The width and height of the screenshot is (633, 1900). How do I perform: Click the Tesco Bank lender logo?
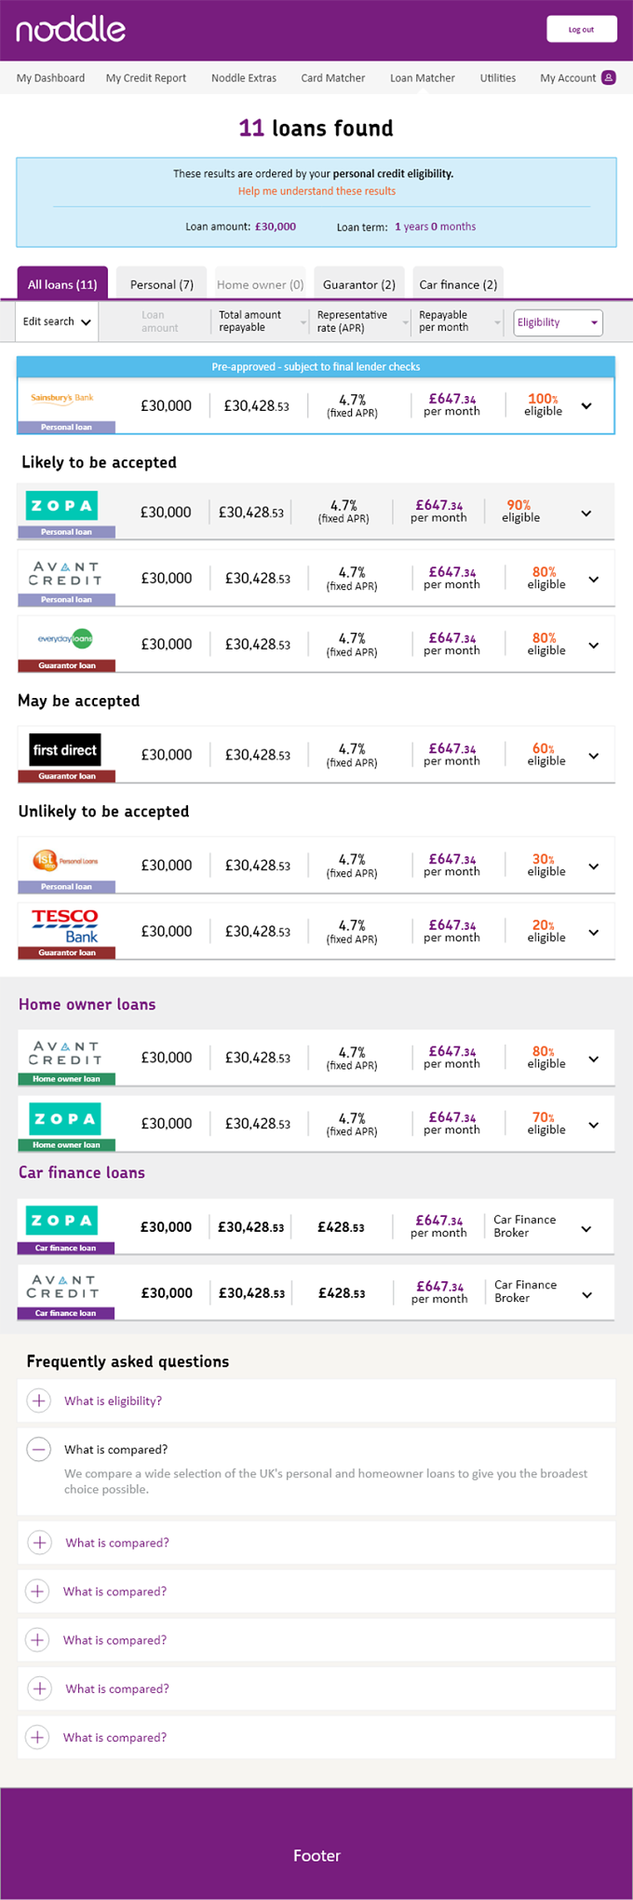point(65,925)
